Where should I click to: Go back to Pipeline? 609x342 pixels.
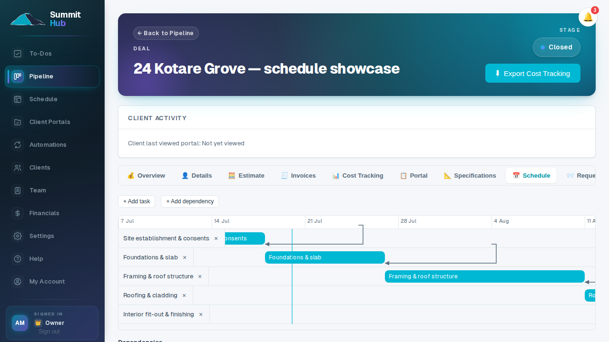[166, 33]
